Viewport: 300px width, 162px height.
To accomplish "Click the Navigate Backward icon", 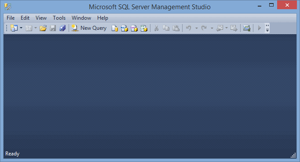I will (x=220, y=28).
